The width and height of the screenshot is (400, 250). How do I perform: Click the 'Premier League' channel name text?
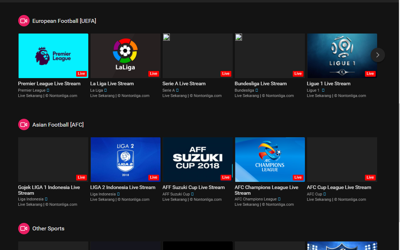(x=31, y=90)
